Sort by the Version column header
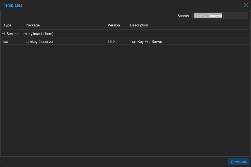This screenshot has height=167, width=251. coord(116,25)
